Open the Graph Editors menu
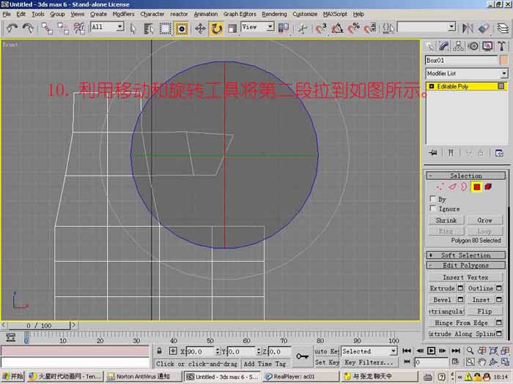 point(240,14)
